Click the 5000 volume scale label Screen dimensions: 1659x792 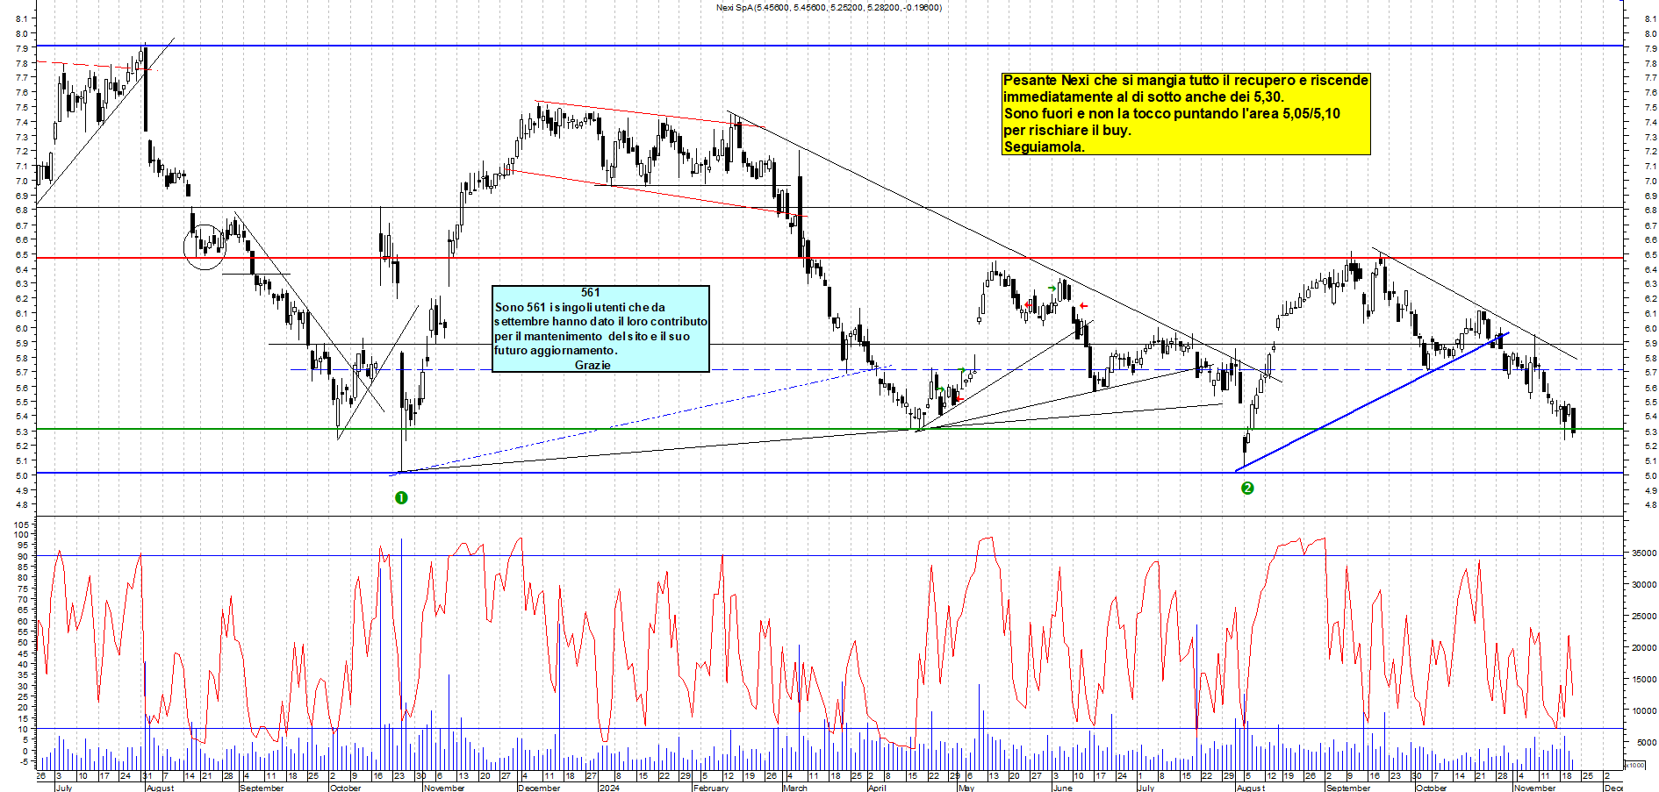click(x=1646, y=743)
